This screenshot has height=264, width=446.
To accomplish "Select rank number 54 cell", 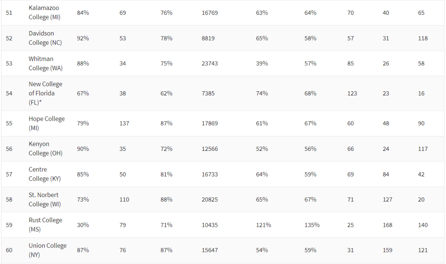I will tap(9, 93).
